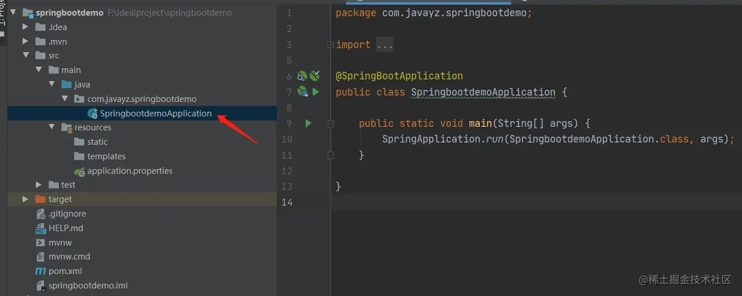This screenshot has width=742, height=296.
Task: Click the .idea folder icon
Action: 41,27
